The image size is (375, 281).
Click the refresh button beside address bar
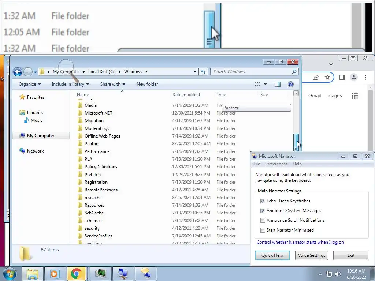point(203,72)
